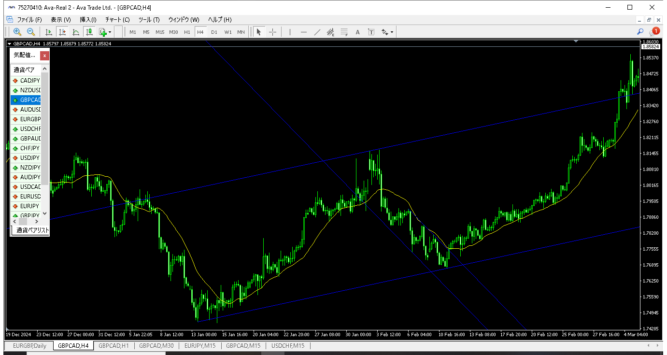
Task: Switch to line chart display
Action: point(76,32)
